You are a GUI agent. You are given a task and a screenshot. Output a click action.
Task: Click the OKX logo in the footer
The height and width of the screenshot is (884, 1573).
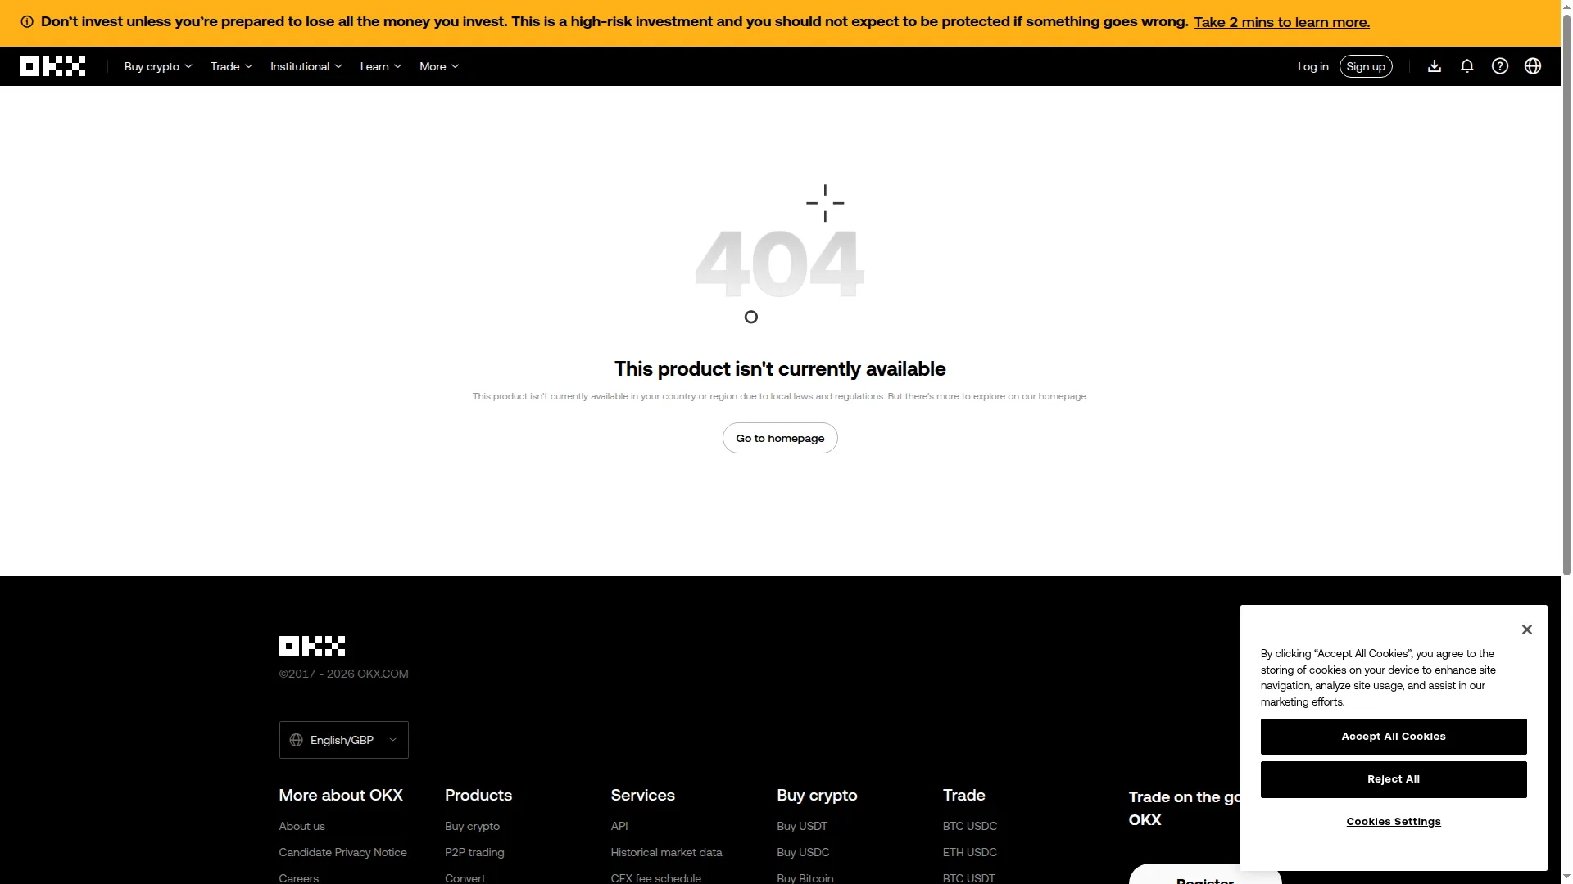311,646
